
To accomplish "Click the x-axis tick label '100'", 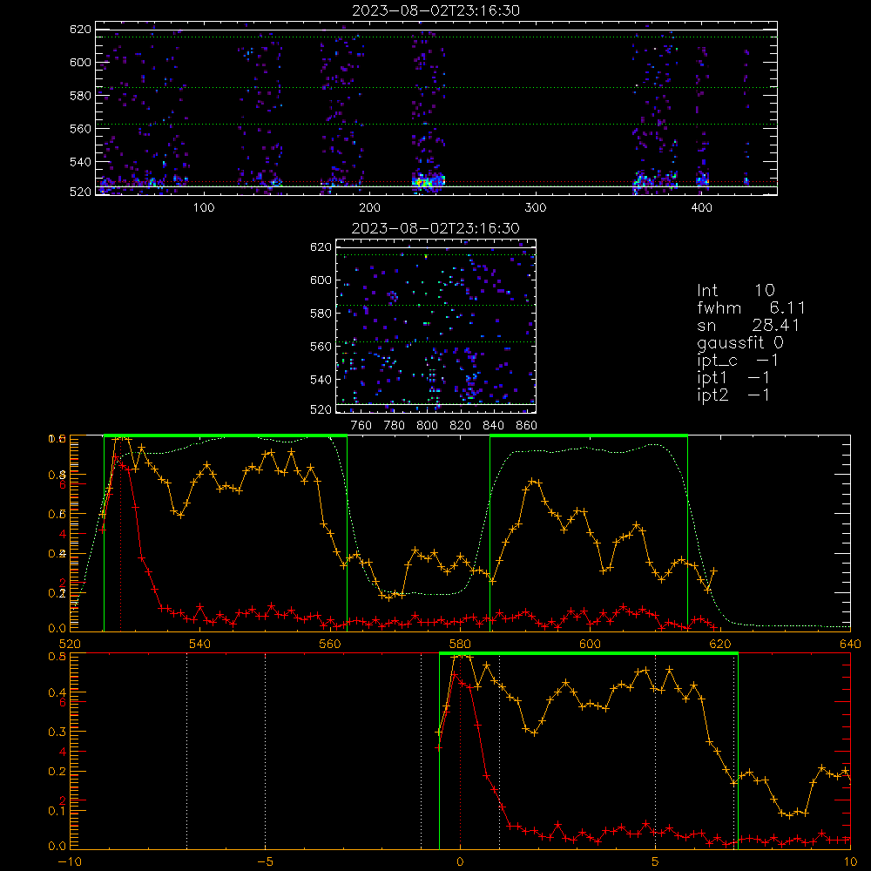I will (204, 208).
